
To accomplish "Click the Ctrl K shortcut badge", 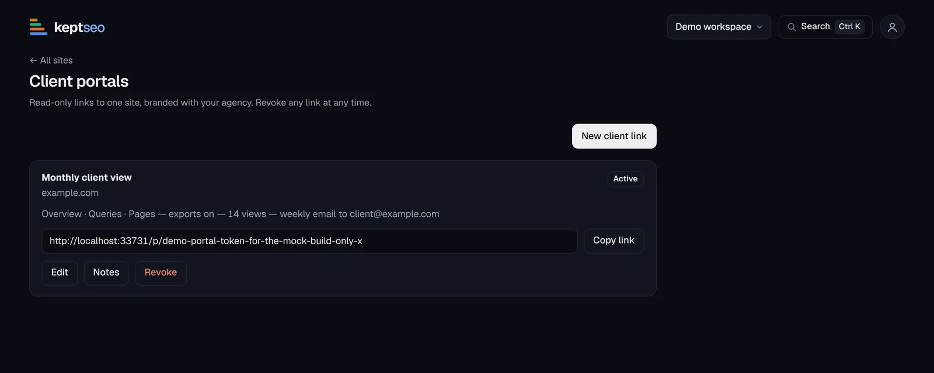I will click(849, 27).
